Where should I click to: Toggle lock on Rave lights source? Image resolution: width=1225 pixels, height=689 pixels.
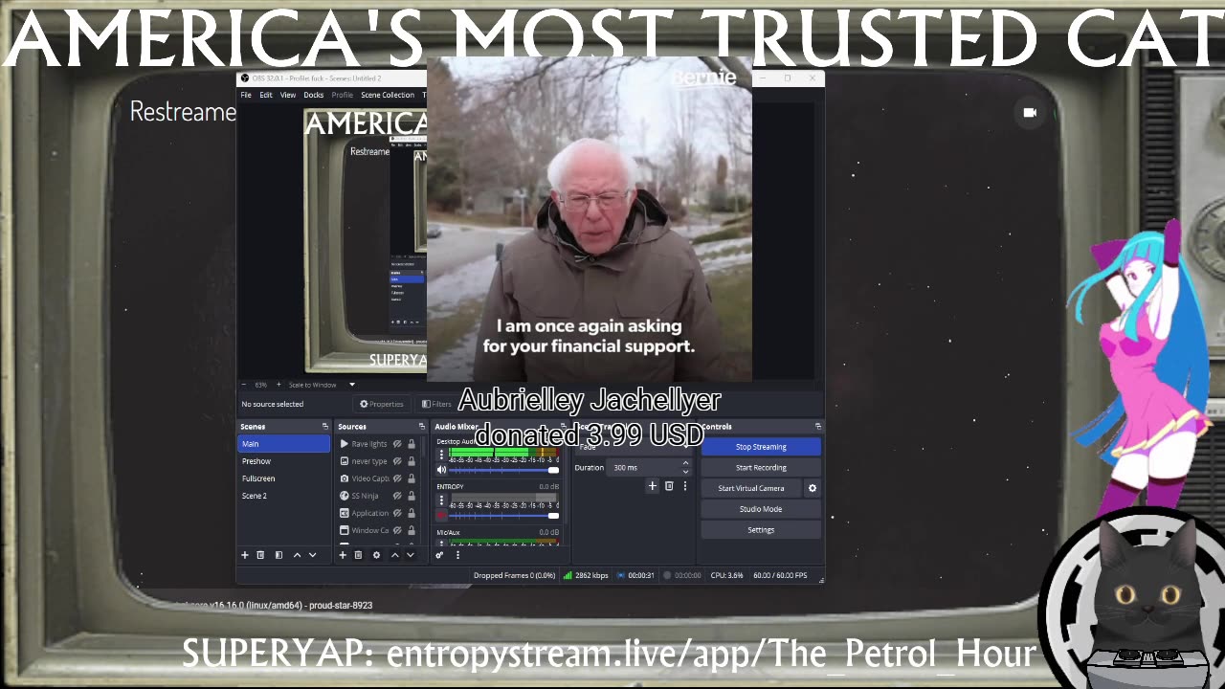(x=412, y=444)
